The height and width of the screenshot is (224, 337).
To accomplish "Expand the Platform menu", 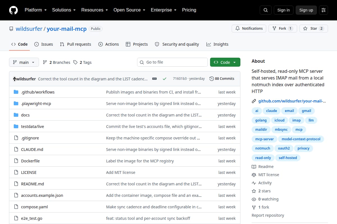I will click(x=35, y=10).
